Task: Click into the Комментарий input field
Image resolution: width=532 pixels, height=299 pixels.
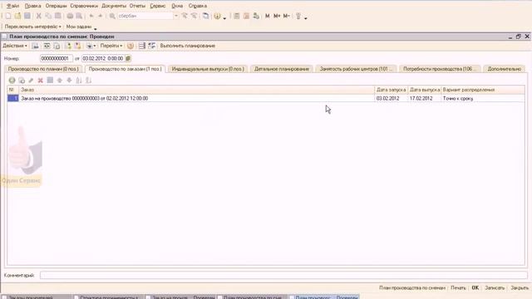Action: [283, 275]
